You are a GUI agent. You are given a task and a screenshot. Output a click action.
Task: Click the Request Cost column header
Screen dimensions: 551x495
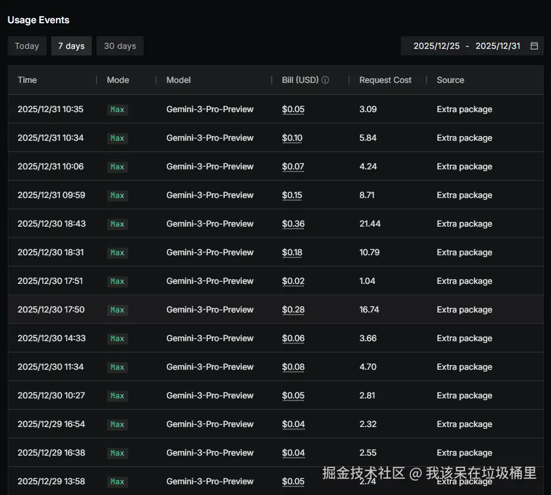(385, 79)
